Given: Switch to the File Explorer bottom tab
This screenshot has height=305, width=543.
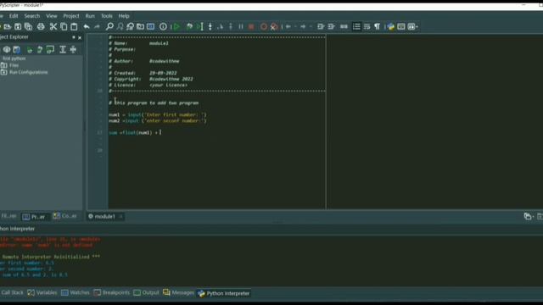Looking at the screenshot, I should coord(8,216).
